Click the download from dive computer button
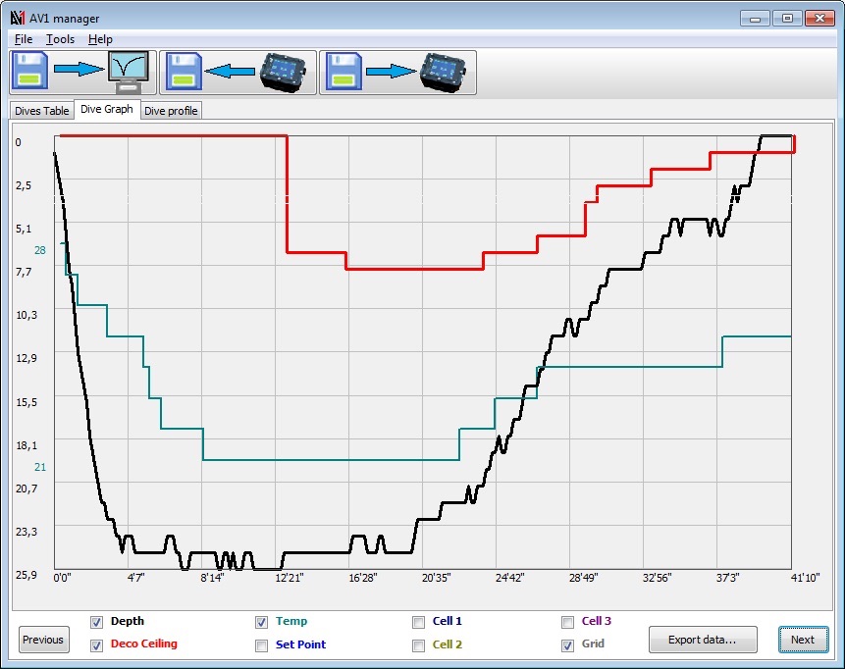This screenshot has width=845, height=669. click(238, 73)
